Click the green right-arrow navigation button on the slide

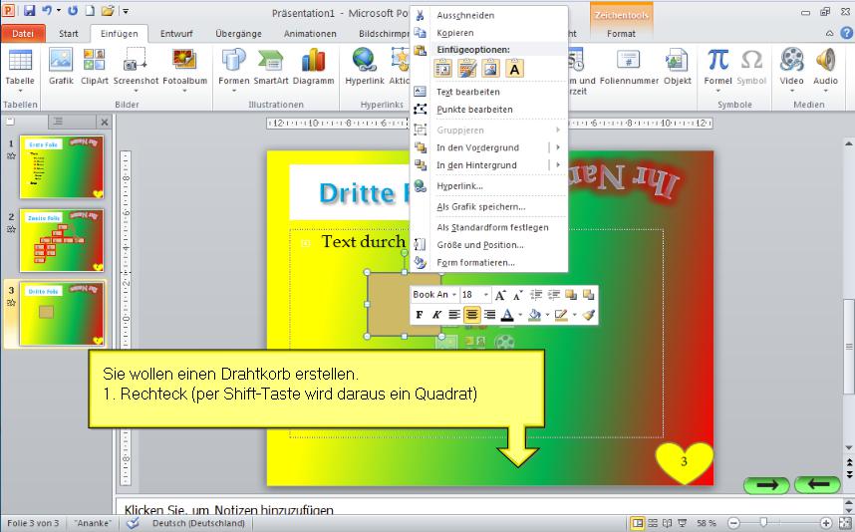click(x=766, y=485)
